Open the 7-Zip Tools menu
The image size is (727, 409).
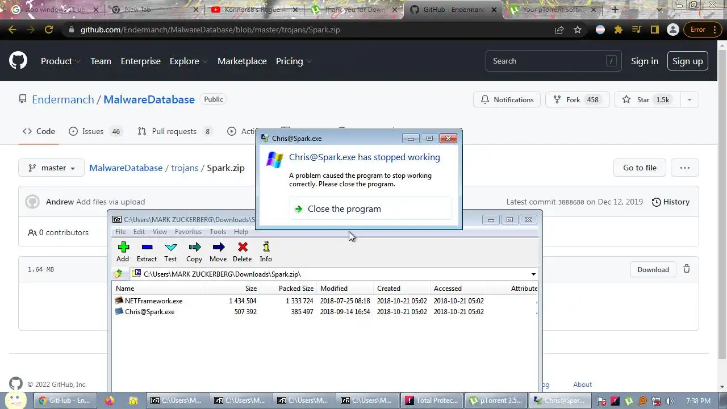[x=218, y=232]
